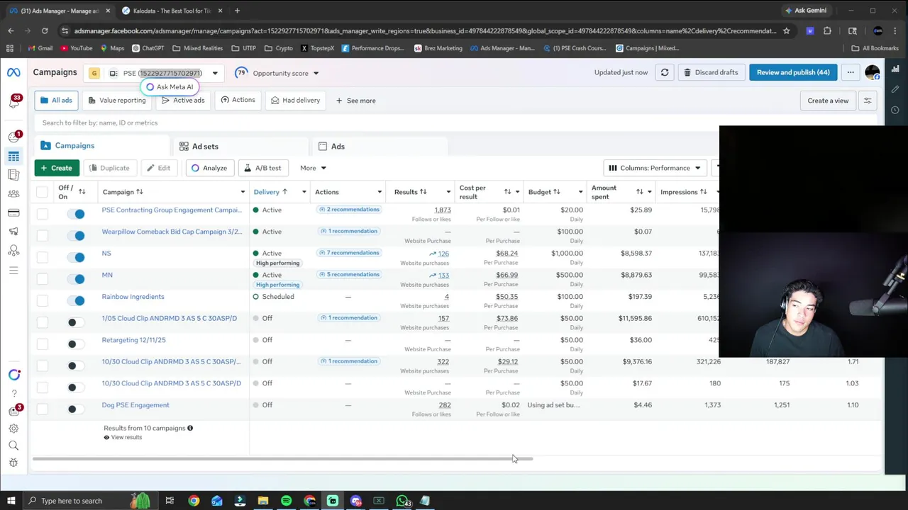The image size is (908, 510).
Task: Open the Billing card icon in sidebar
Action: [13, 212]
